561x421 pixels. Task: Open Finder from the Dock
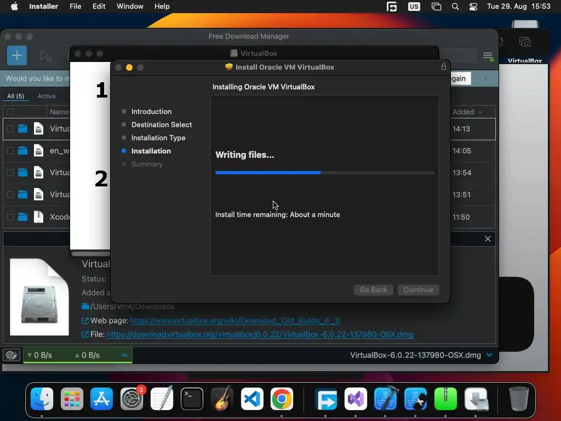pos(42,399)
